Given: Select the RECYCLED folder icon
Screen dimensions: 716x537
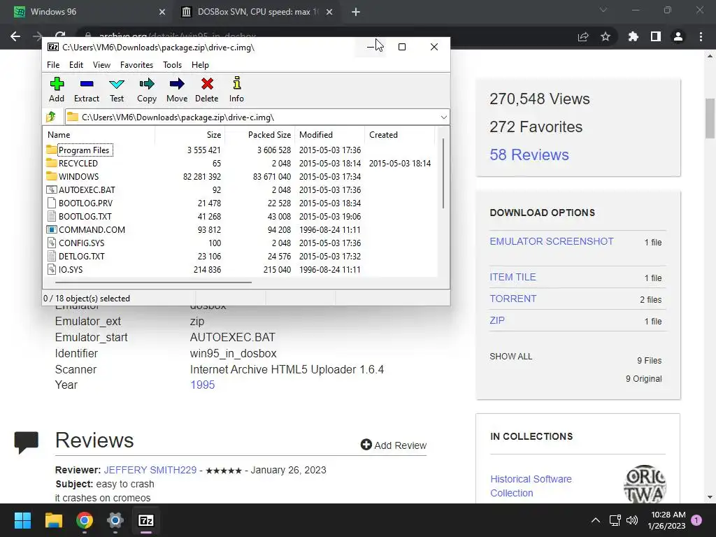Looking at the screenshot, I should point(52,163).
